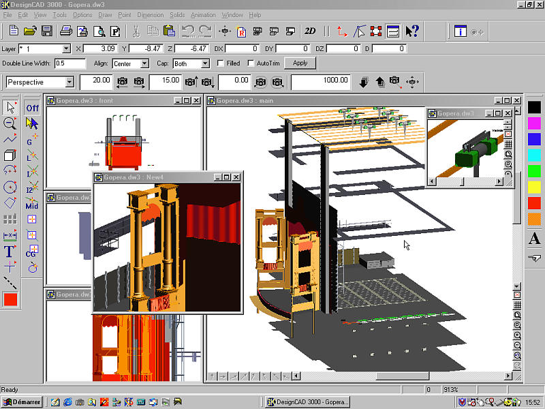Open the Dimension menu

[x=150, y=14]
